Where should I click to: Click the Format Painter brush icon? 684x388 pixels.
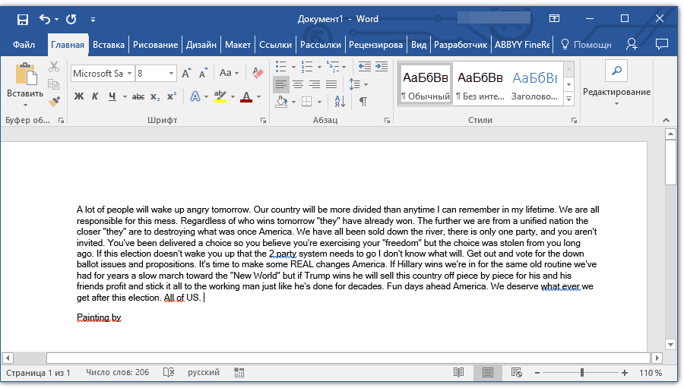54,101
